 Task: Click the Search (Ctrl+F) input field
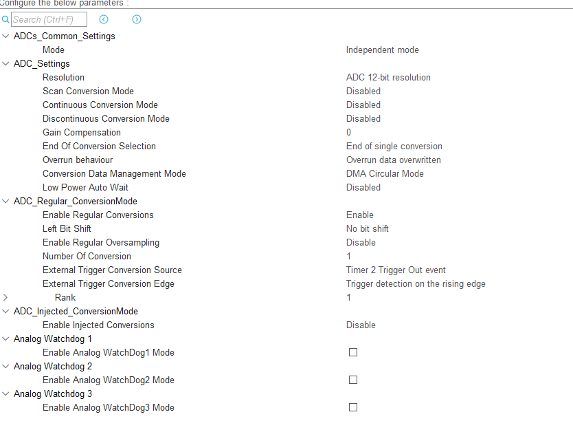[x=49, y=19]
